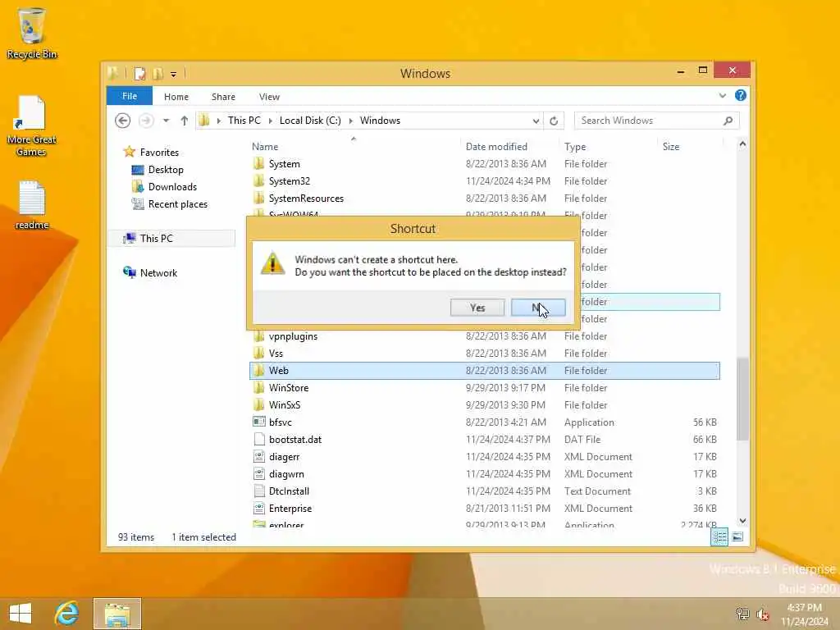Click the Properties quick access icon
Image resolution: width=840 pixels, height=630 pixels.
point(139,73)
